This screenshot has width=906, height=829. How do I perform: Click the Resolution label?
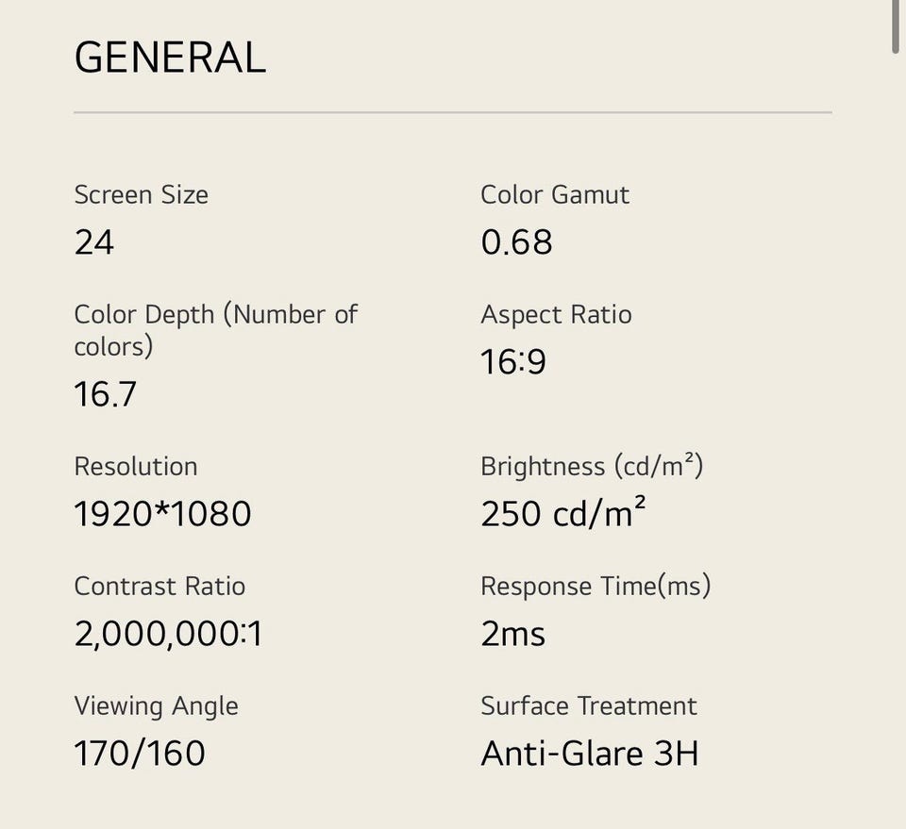pos(136,467)
